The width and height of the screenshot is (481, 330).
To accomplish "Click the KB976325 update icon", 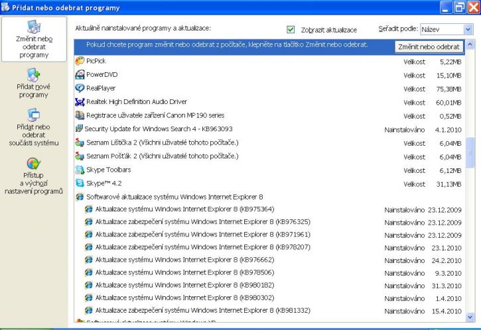I will coord(89,222).
